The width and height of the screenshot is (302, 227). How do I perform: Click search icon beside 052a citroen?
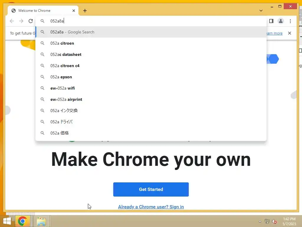tap(42, 43)
